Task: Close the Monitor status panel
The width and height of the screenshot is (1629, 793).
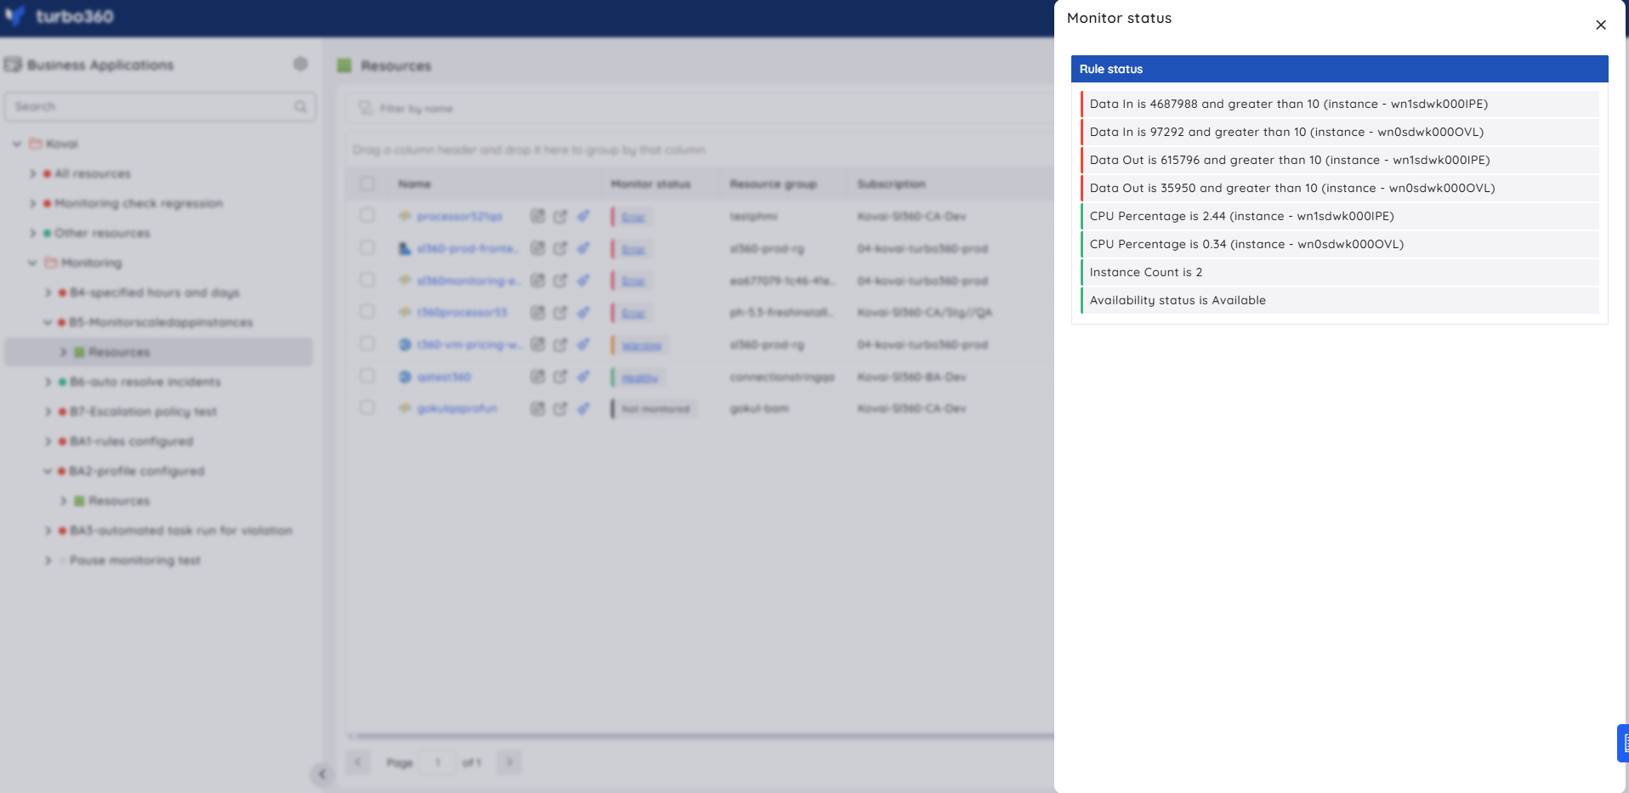Action: [x=1601, y=25]
